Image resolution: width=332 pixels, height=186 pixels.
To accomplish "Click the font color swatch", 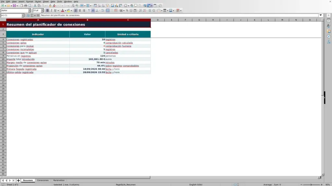I will (63, 10).
